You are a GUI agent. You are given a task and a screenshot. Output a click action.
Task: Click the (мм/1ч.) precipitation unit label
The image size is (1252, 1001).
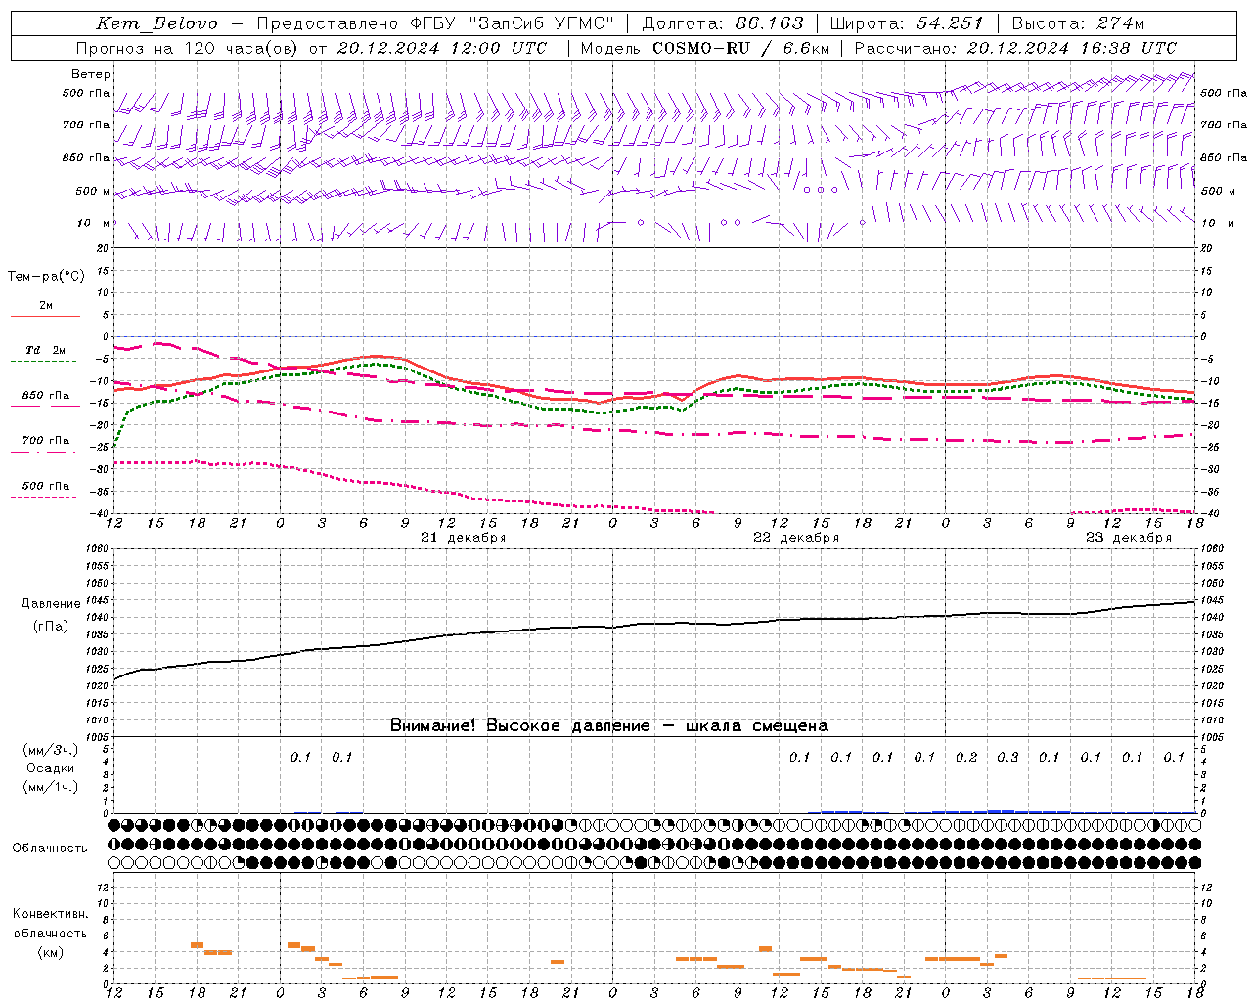pyautogui.click(x=50, y=787)
